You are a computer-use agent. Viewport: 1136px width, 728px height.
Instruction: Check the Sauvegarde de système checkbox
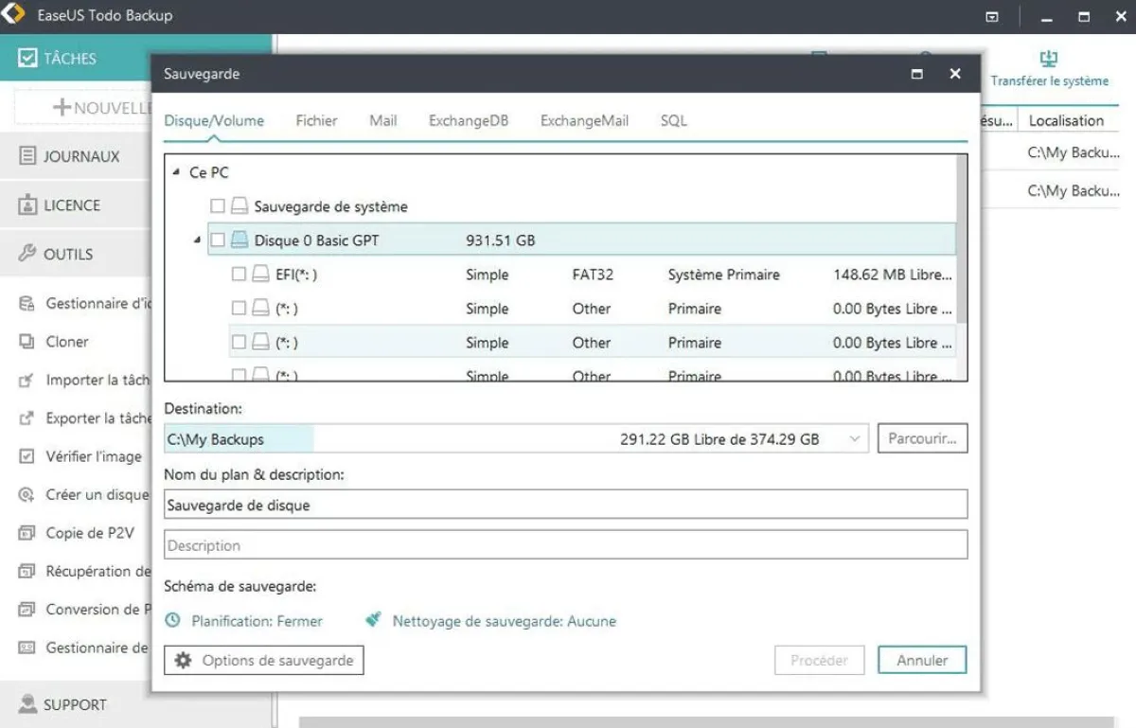(x=218, y=206)
